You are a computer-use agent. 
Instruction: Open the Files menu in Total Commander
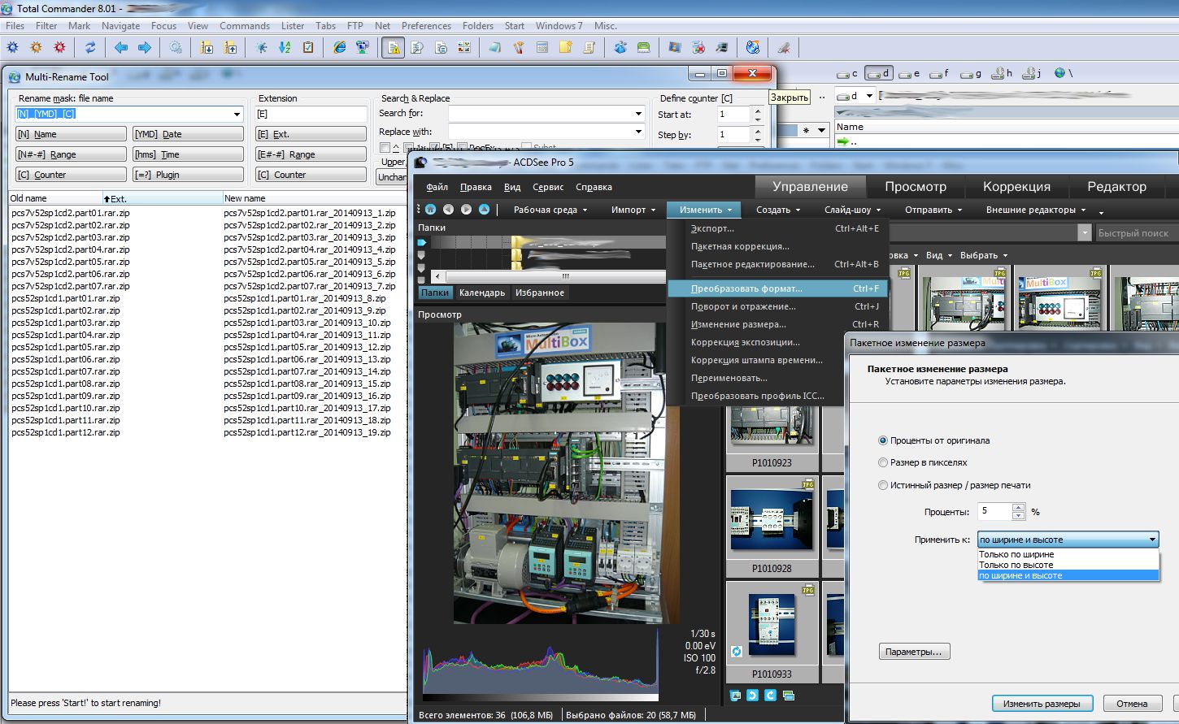pos(15,26)
